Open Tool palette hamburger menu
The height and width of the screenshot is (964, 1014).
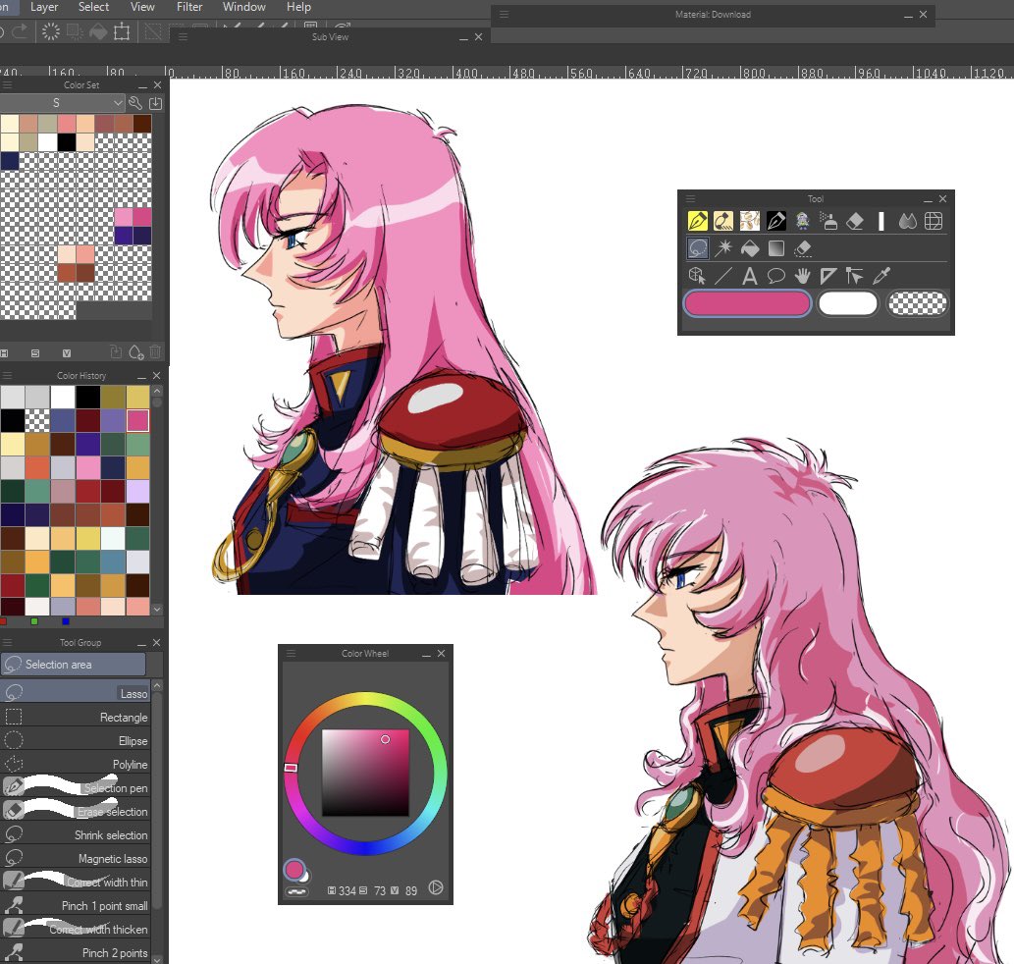(x=690, y=198)
